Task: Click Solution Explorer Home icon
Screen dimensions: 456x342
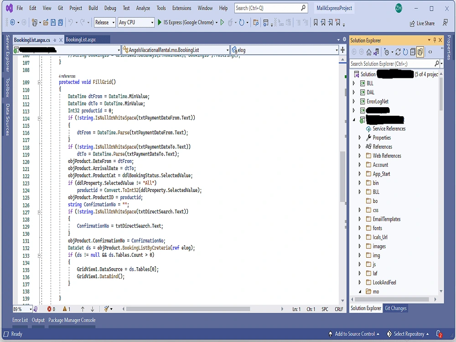Action: coord(369,52)
